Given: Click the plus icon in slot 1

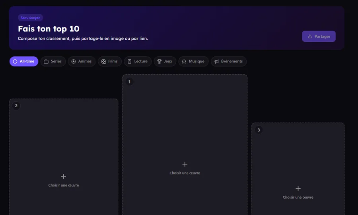Looking at the screenshot, I should [x=185, y=164].
